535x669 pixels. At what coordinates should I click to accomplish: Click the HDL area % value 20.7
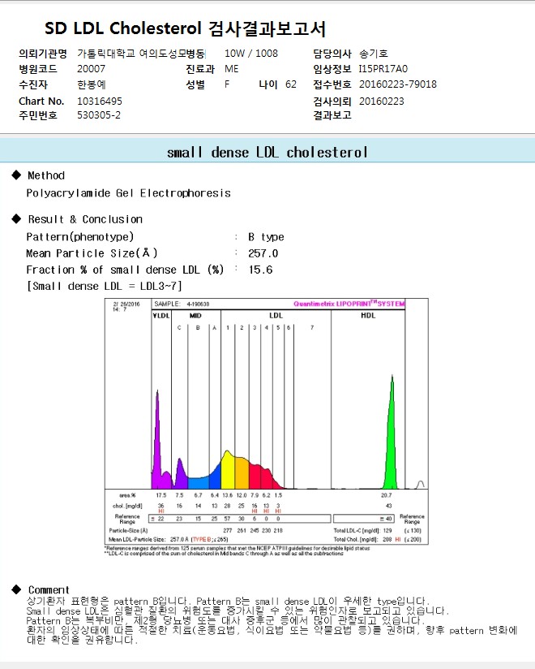tap(387, 495)
